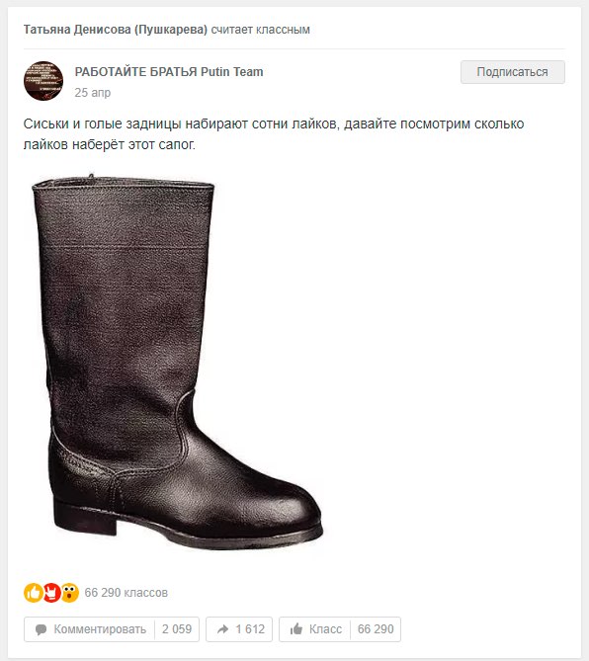Open the black boot photo
This screenshot has height=661, width=589.
click(x=177, y=361)
